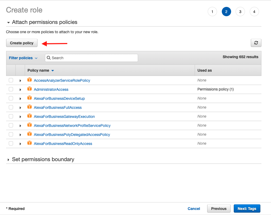This screenshot has width=271, height=215.
Task: Click the policy icon beside AlexaForBusinessNetworkProfileServicePolicy
Action: (x=30, y=125)
